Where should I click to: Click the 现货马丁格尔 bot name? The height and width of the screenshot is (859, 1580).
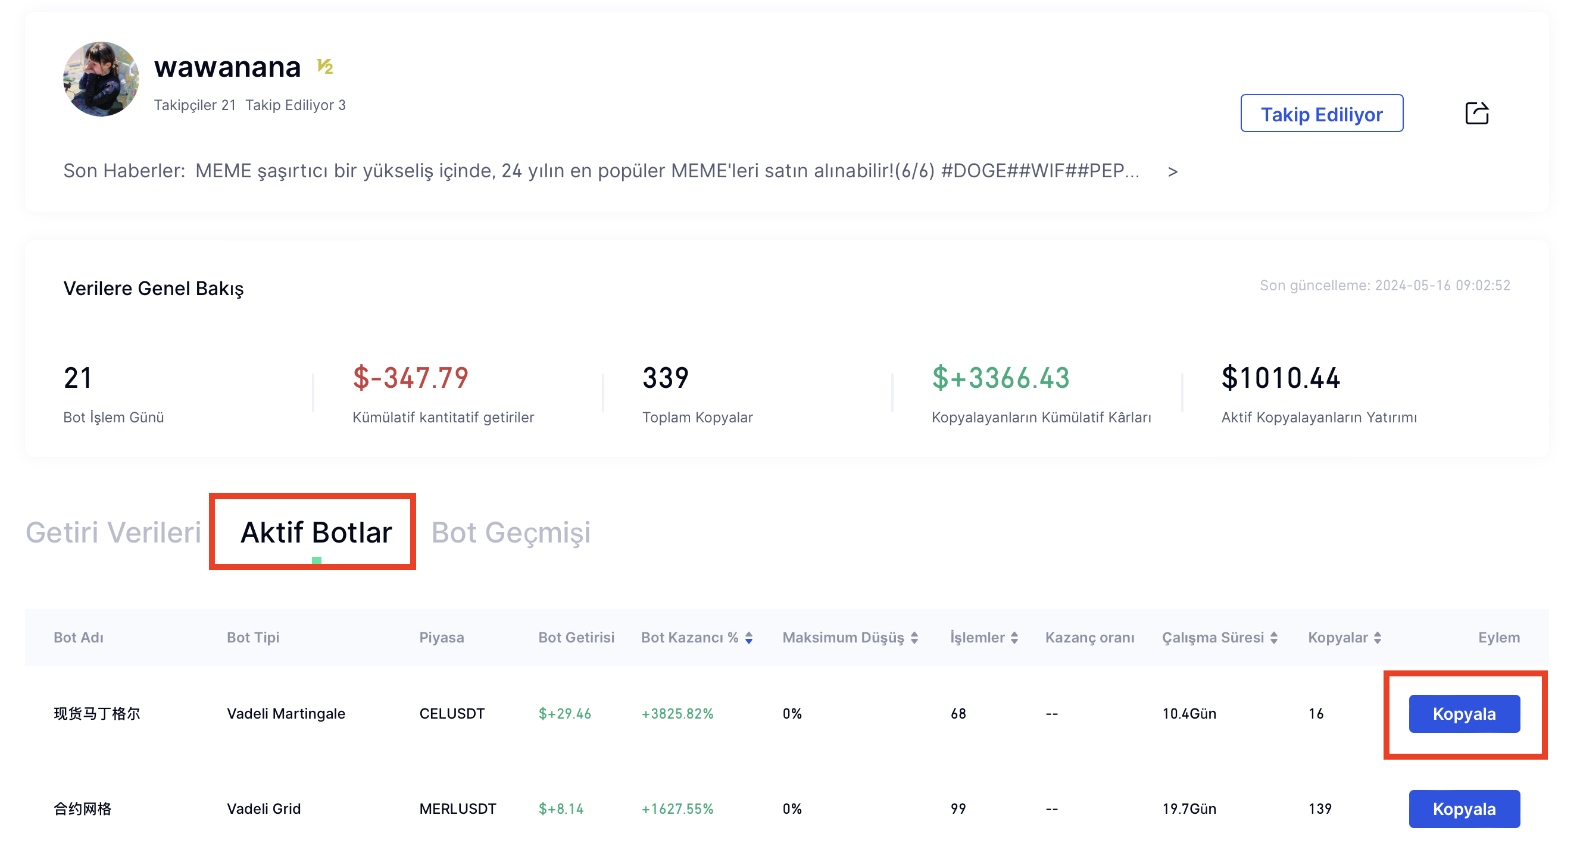tap(97, 714)
